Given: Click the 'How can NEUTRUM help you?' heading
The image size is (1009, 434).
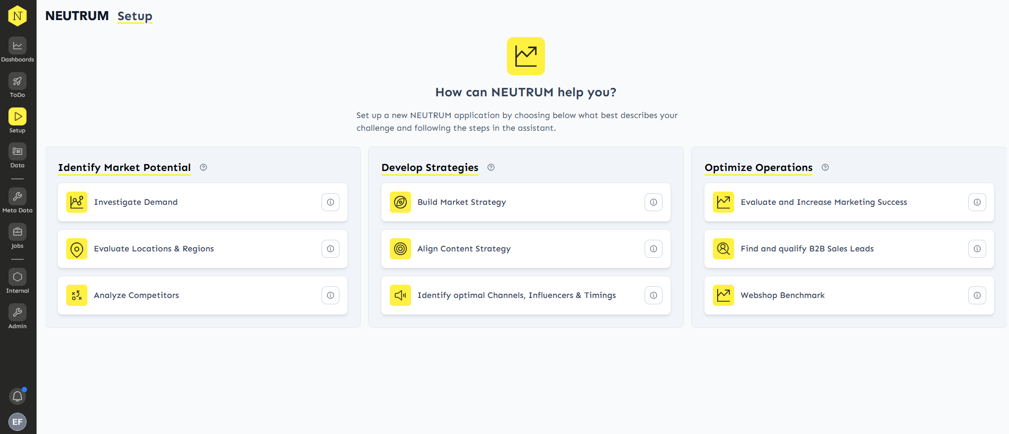Looking at the screenshot, I should (x=526, y=93).
